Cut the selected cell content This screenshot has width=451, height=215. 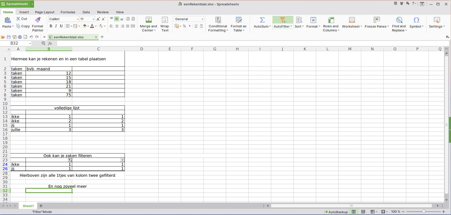22,19
